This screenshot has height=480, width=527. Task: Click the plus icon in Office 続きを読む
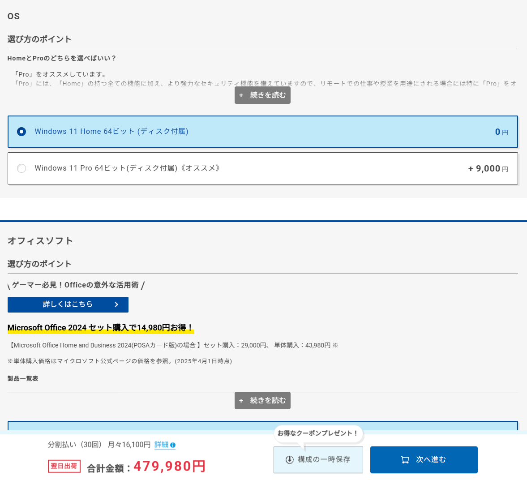pos(241,401)
